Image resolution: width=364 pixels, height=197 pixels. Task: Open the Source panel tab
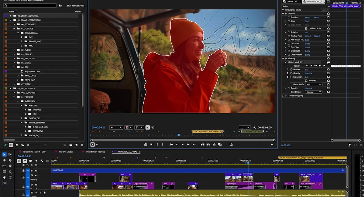click(291, 2)
